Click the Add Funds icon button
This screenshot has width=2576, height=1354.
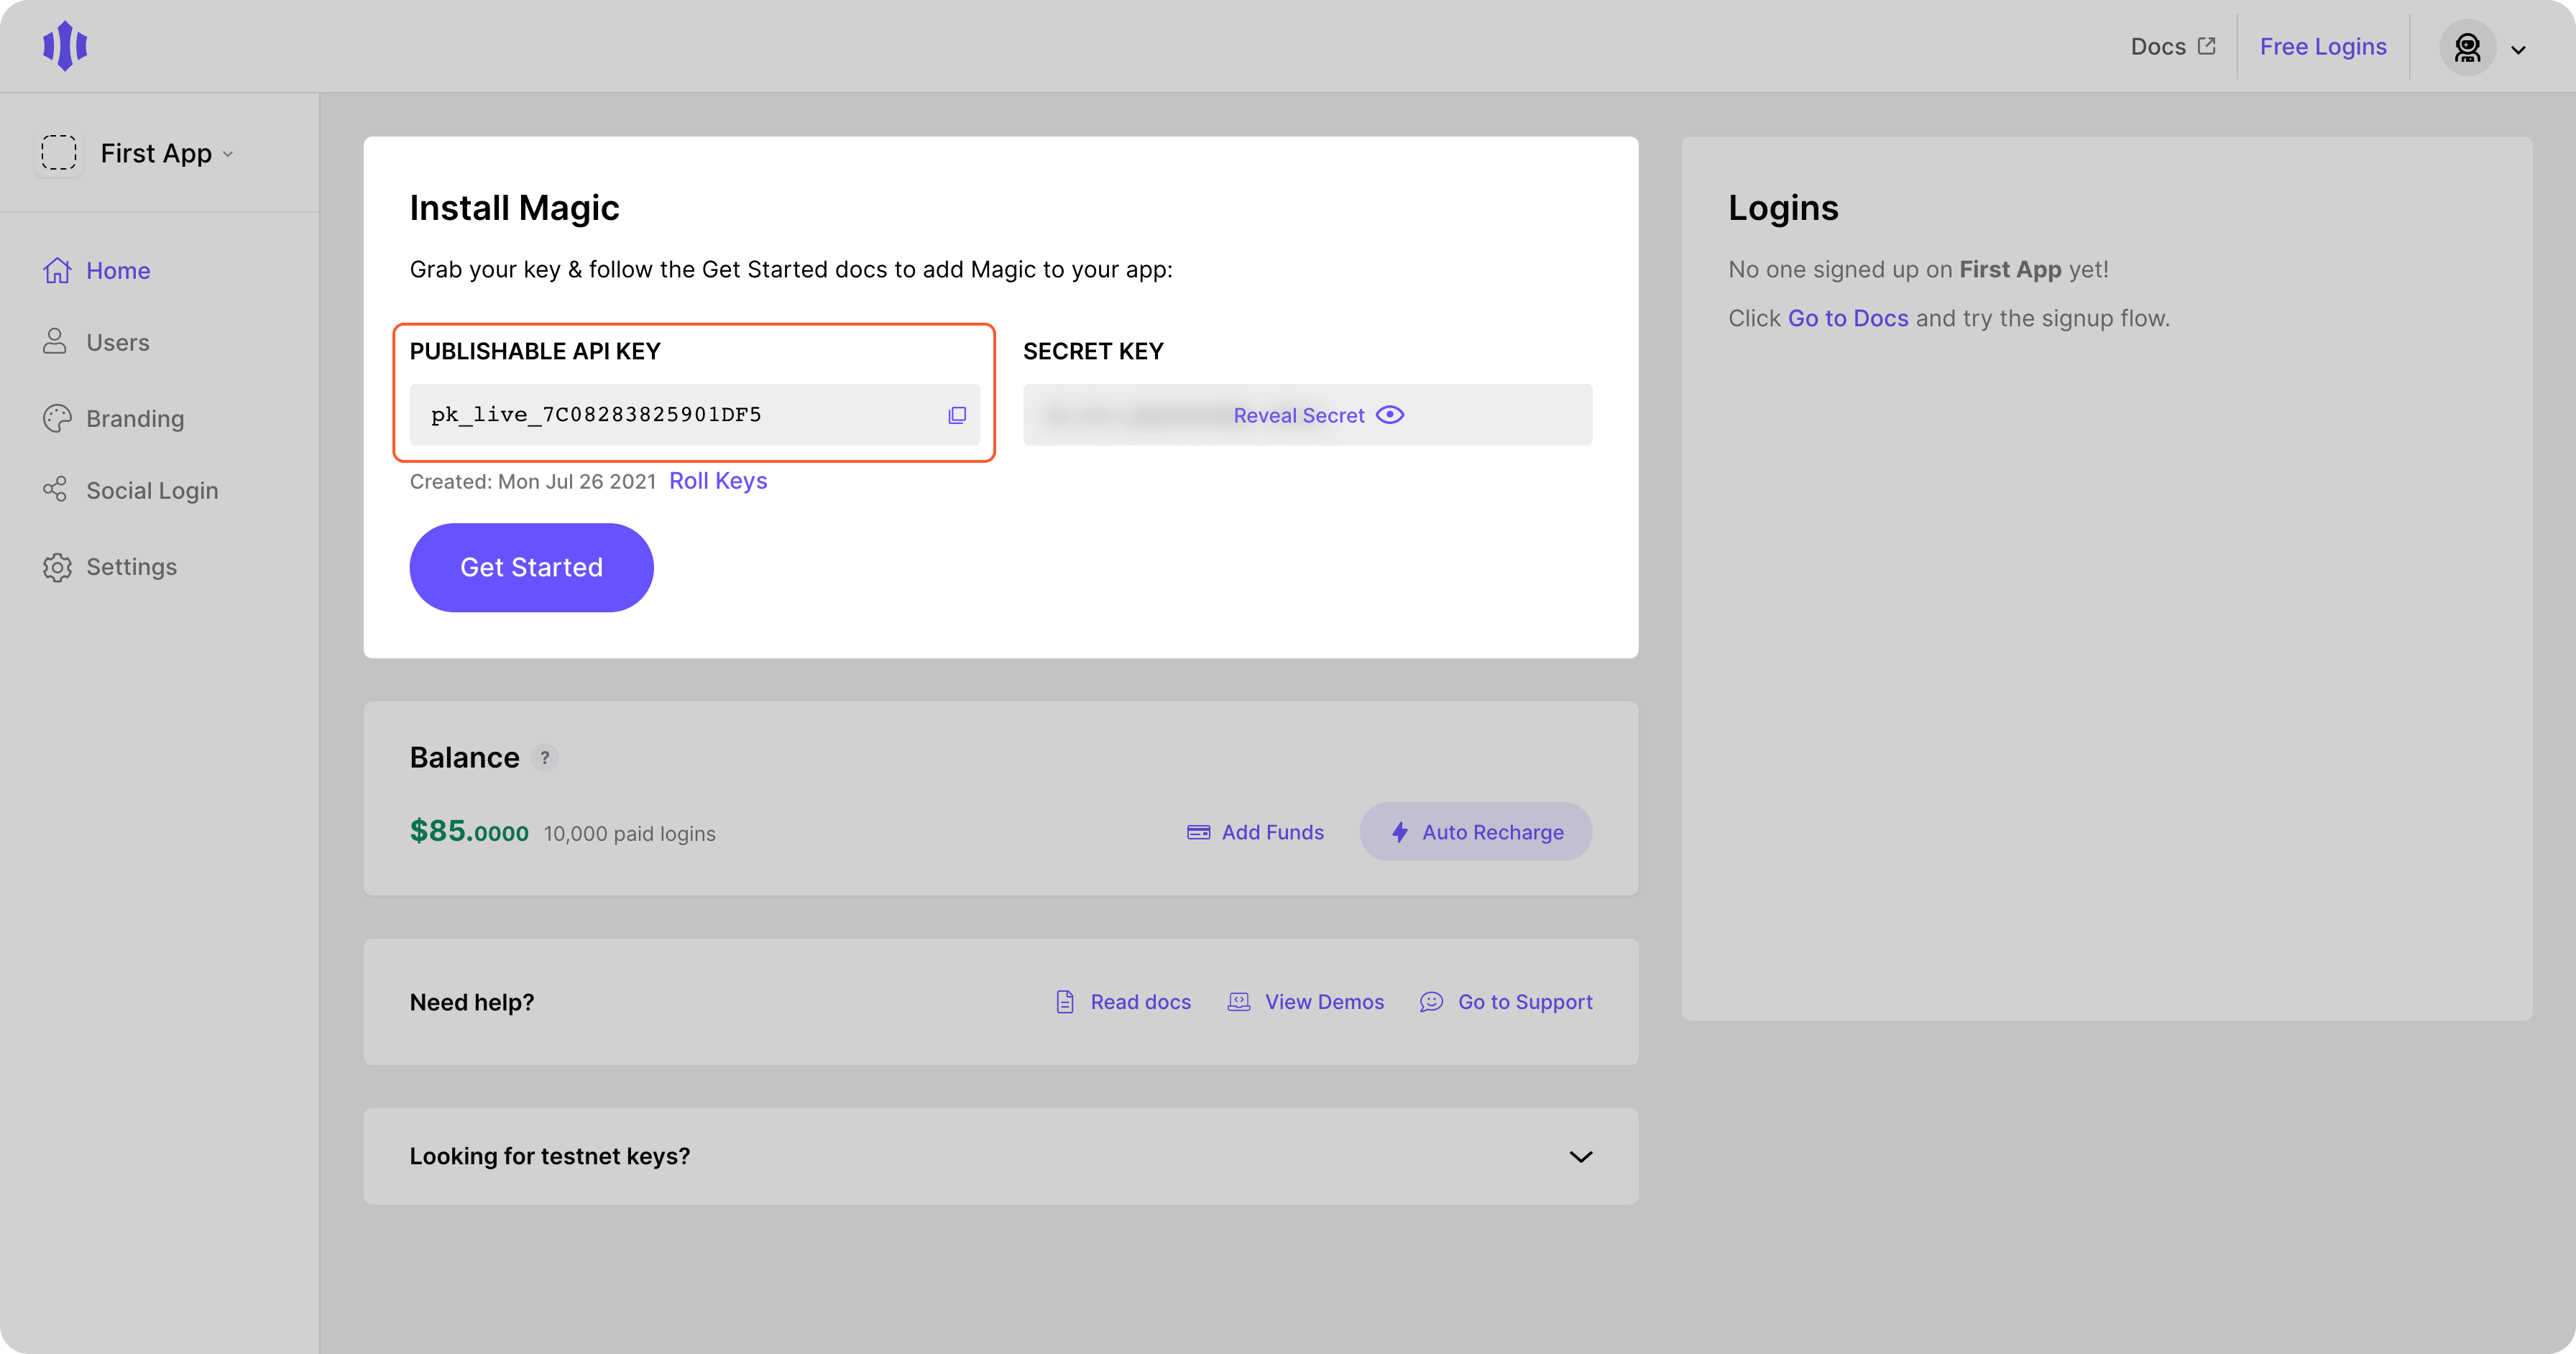pos(1197,833)
